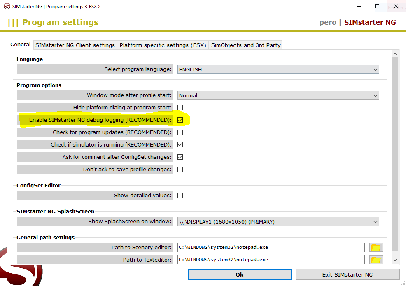This screenshot has width=406, height=286.
Task: Open Window mode after profile start dropdown
Action: tap(278, 95)
